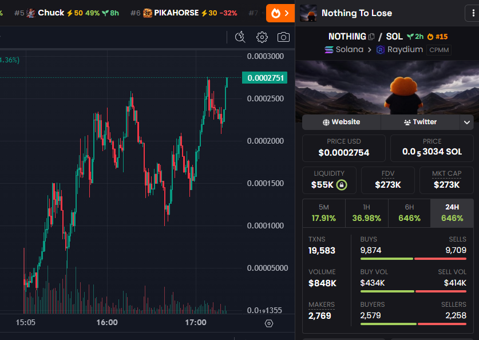Screen dimensions: 479x340
Task: Click the Nothing To Lose title
Action: pos(357,13)
